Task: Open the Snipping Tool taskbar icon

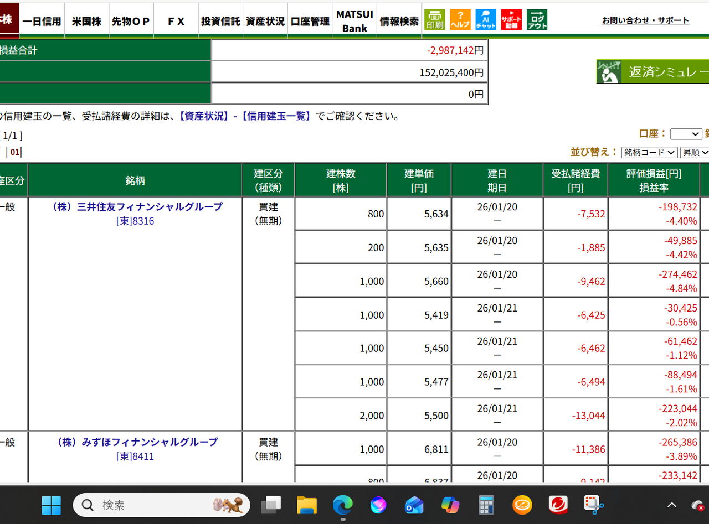Action: pyautogui.click(x=594, y=505)
